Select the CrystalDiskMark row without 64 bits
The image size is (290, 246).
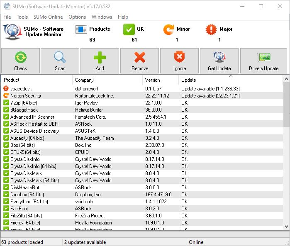pos(142,173)
